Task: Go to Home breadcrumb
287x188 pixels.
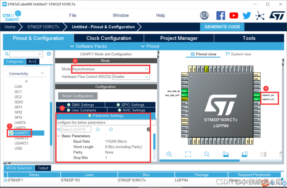Action: 10,27
